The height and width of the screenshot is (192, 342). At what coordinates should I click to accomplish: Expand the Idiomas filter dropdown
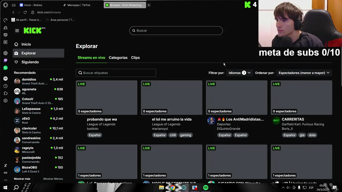click(x=240, y=73)
